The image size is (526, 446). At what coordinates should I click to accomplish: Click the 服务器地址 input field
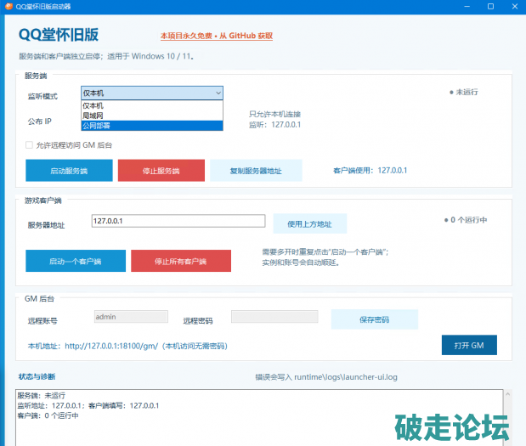point(178,221)
